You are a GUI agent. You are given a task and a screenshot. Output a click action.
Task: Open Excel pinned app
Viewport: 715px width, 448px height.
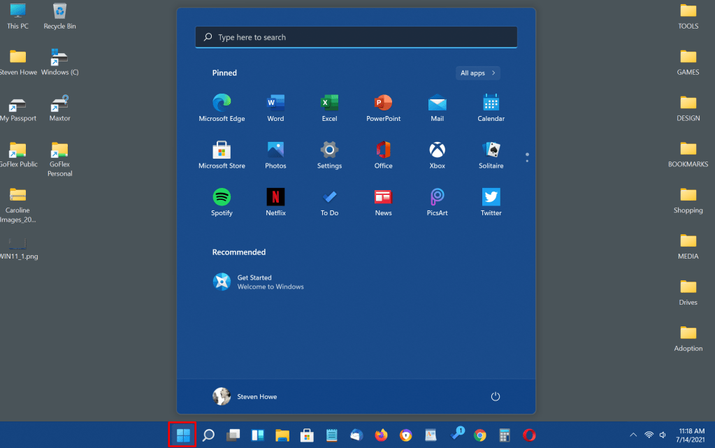pos(329,103)
